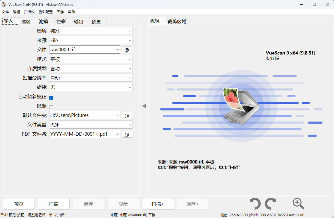Switch to the 裁剪区域 tab
Screen dimensions: 334x218
pyautogui.click(x=177, y=22)
